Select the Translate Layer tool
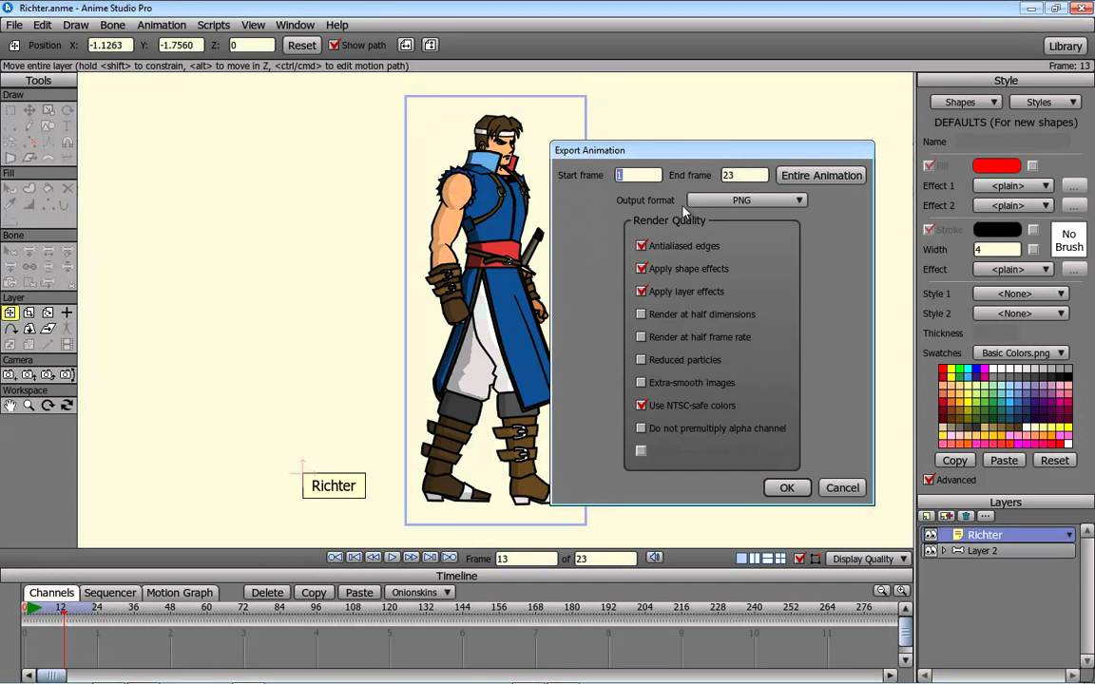 (x=10, y=313)
